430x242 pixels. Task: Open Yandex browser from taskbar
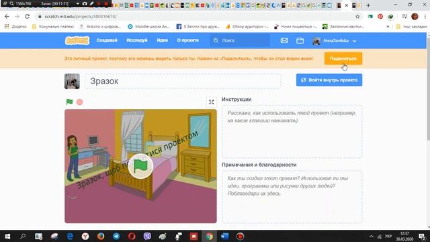pyautogui.click(x=85, y=236)
